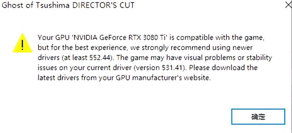292x133 pixels.
Task: Click the black exclamation mark inside the triangle
Action: pos(22,45)
